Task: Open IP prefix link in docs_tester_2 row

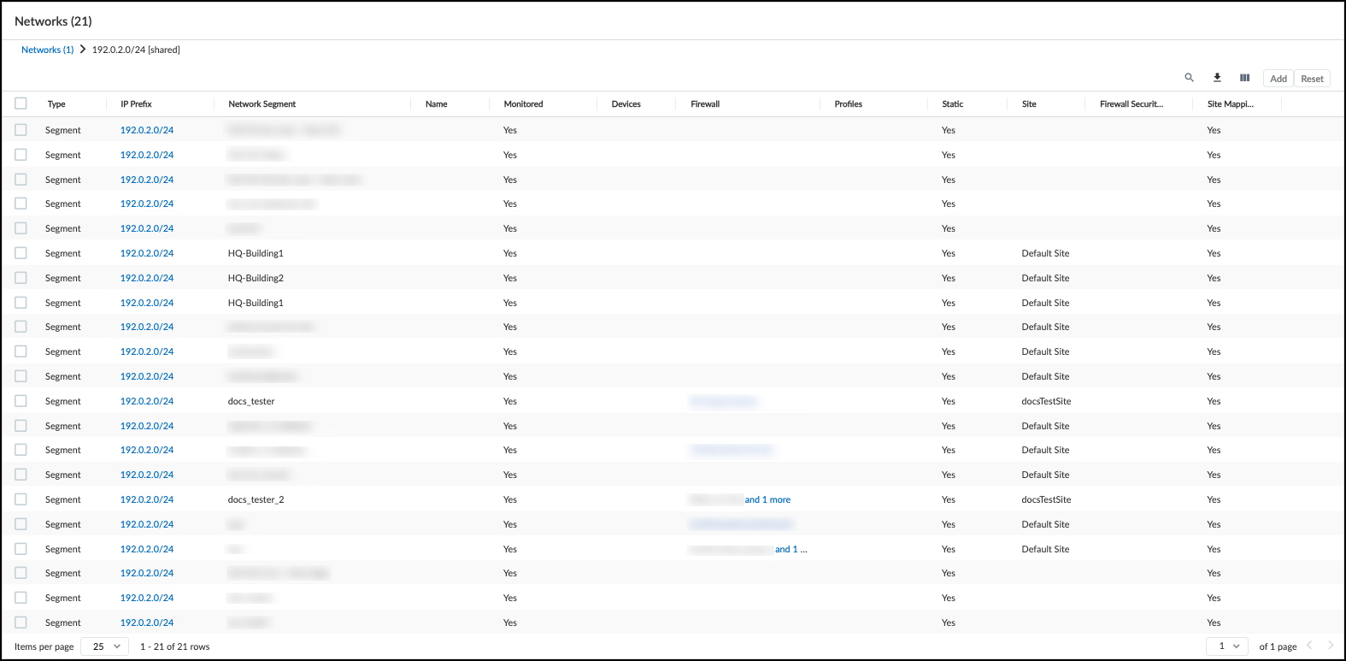Action: click(x=147, y=499)
